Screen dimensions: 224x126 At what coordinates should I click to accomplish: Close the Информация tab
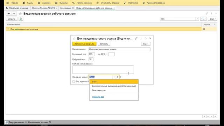click(x=73, y=8)
